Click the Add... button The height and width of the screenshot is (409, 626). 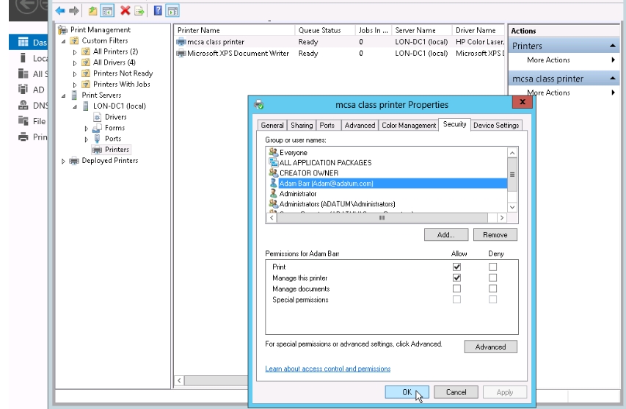(446, 235)
